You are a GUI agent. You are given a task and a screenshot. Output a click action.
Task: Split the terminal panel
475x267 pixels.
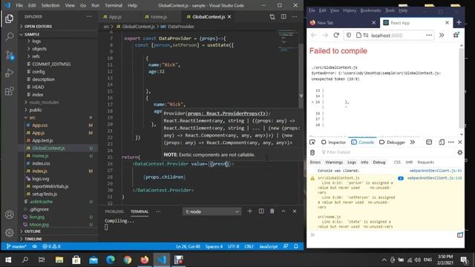click(261, 211)
